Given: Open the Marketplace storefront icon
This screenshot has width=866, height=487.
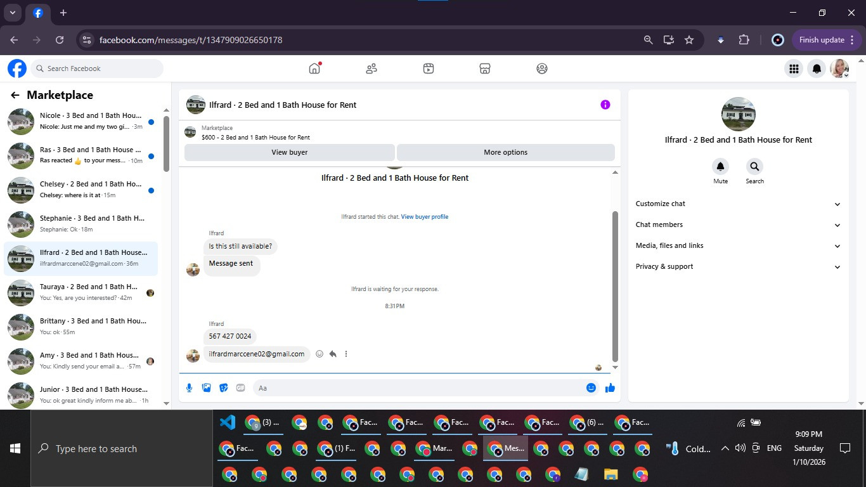Looking at the screenshot, I should 485,68.
